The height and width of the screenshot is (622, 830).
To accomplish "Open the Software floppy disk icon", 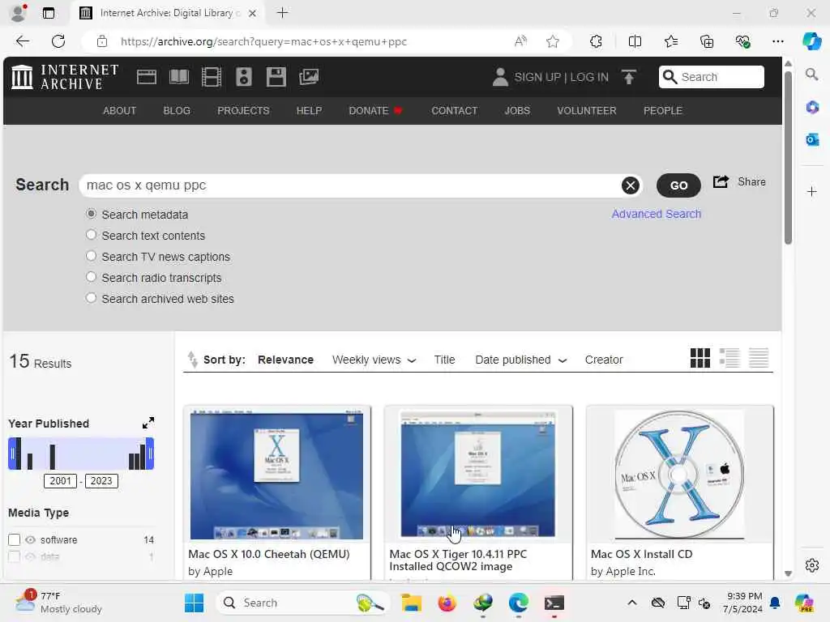I will point(276,77).
